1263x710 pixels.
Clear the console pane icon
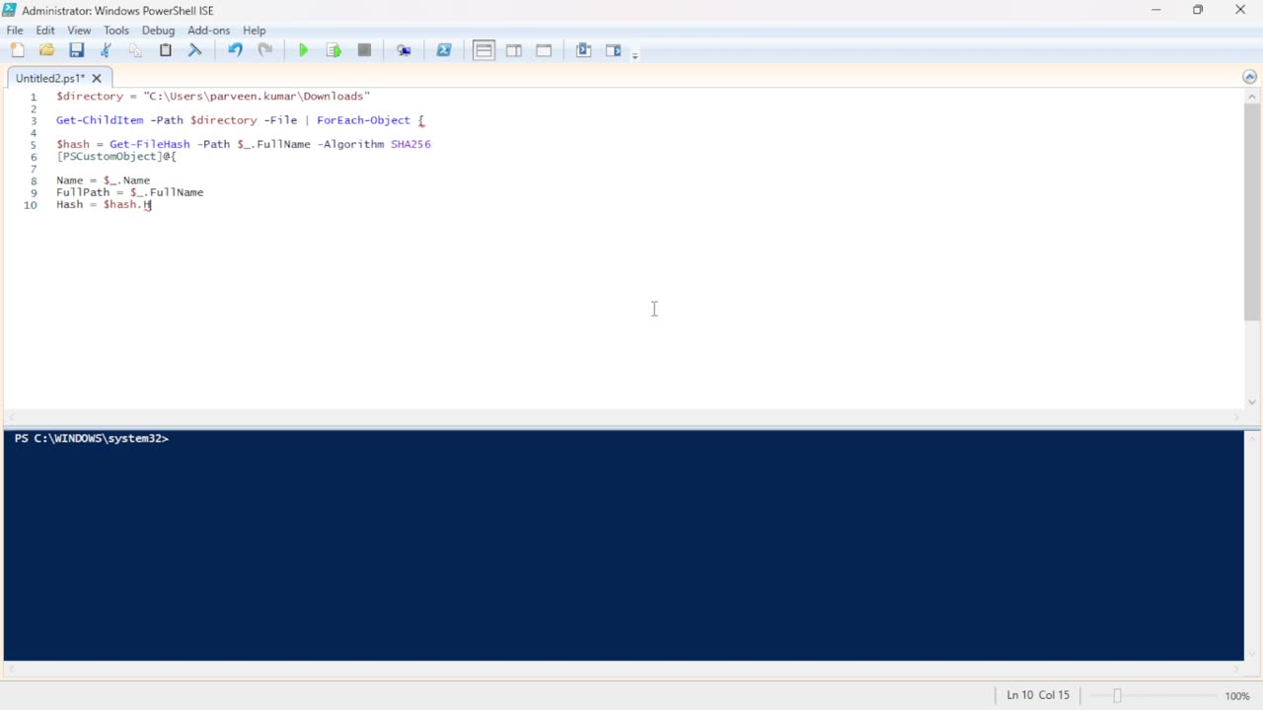[194, 50]
